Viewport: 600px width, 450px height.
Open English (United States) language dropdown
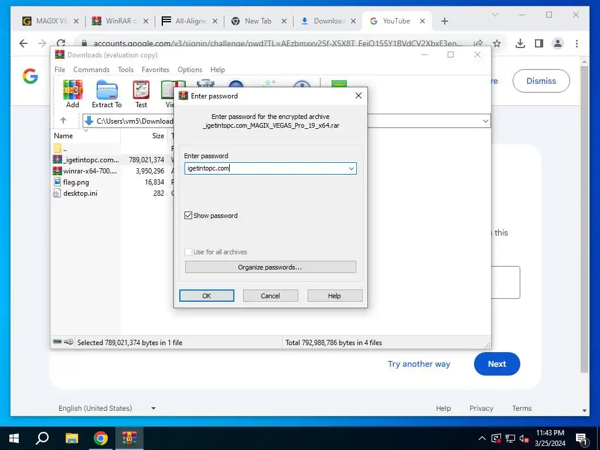pyautogui.click(x=107, y=408)
